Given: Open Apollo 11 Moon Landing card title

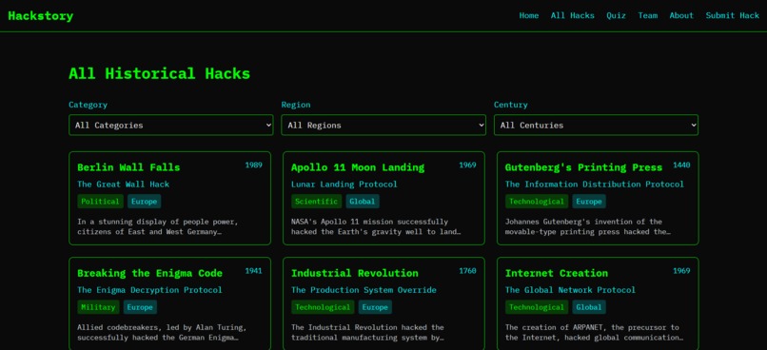Looking at the screenshot, I should click(358, 167).
